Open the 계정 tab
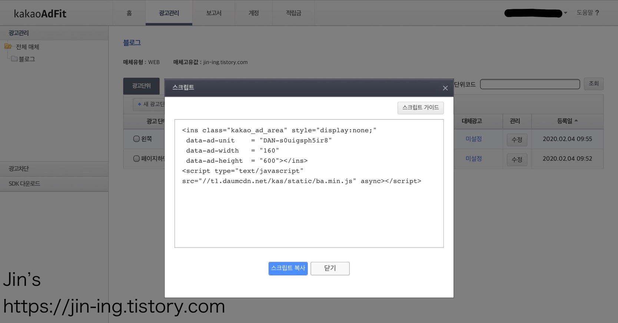Image resolution: width=618 pixels, height=323 pixels. [254, 13]
